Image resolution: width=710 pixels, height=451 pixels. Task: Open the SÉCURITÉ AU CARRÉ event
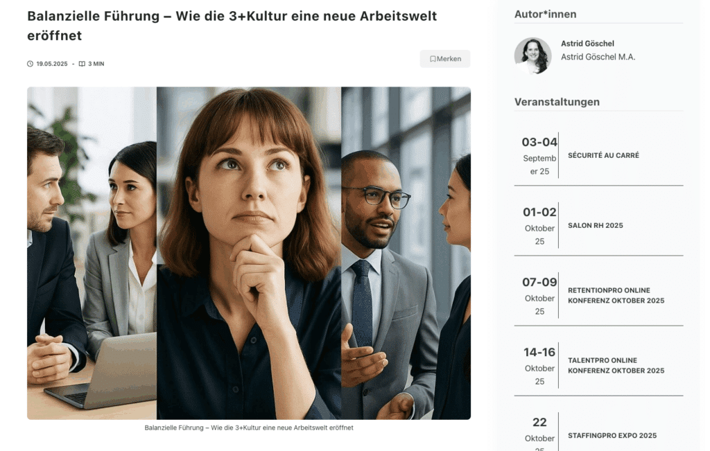(x=604, y=155)
